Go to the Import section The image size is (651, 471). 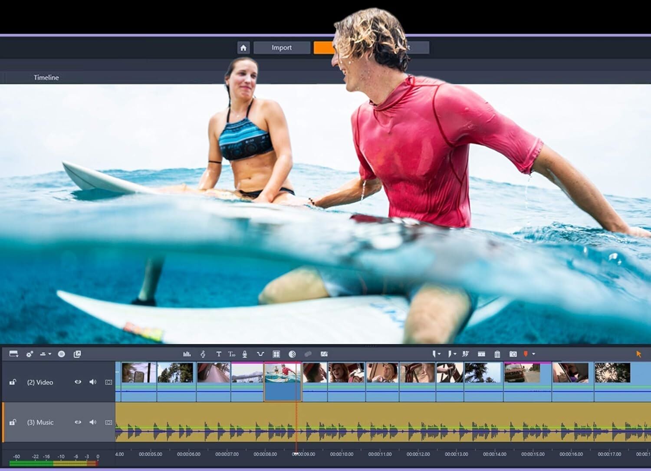pyautogui.click(x=281, y=48)
